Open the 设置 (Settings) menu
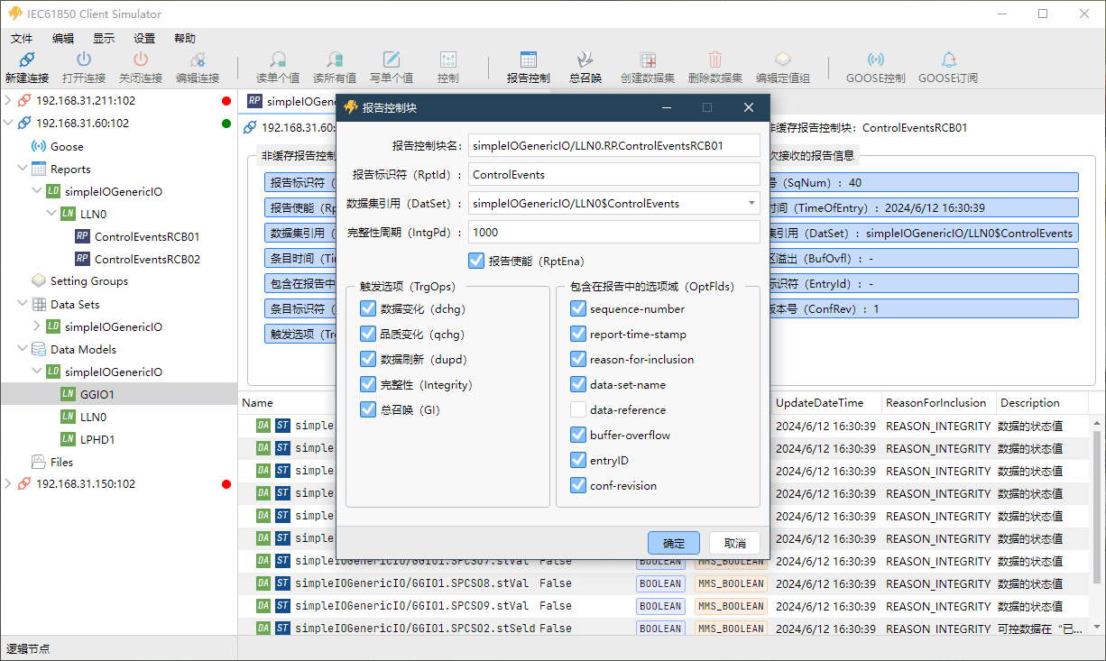This screenshot has width=1106, height=661. point(144,38)
